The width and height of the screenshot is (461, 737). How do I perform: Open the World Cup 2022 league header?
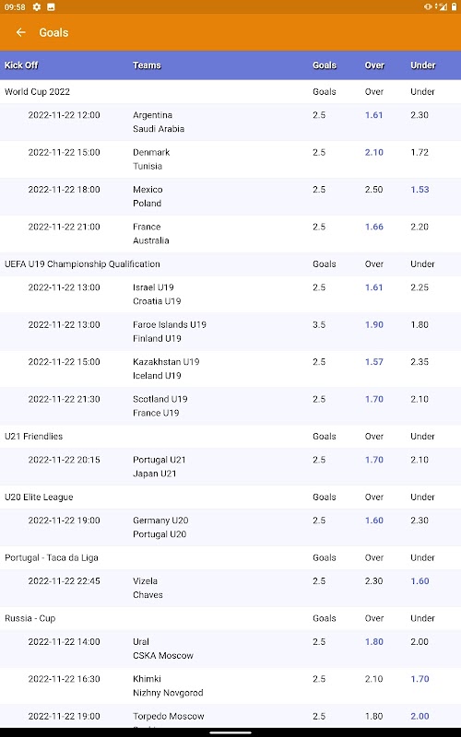pos(230,91)
